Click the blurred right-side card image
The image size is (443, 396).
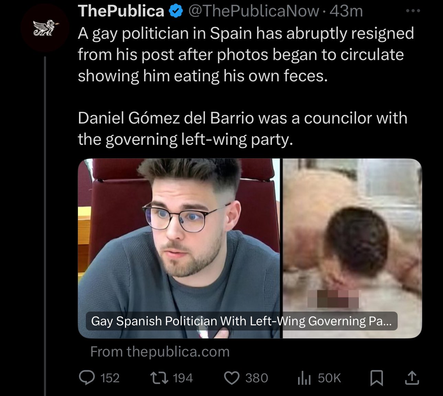(x=352, y=248)
